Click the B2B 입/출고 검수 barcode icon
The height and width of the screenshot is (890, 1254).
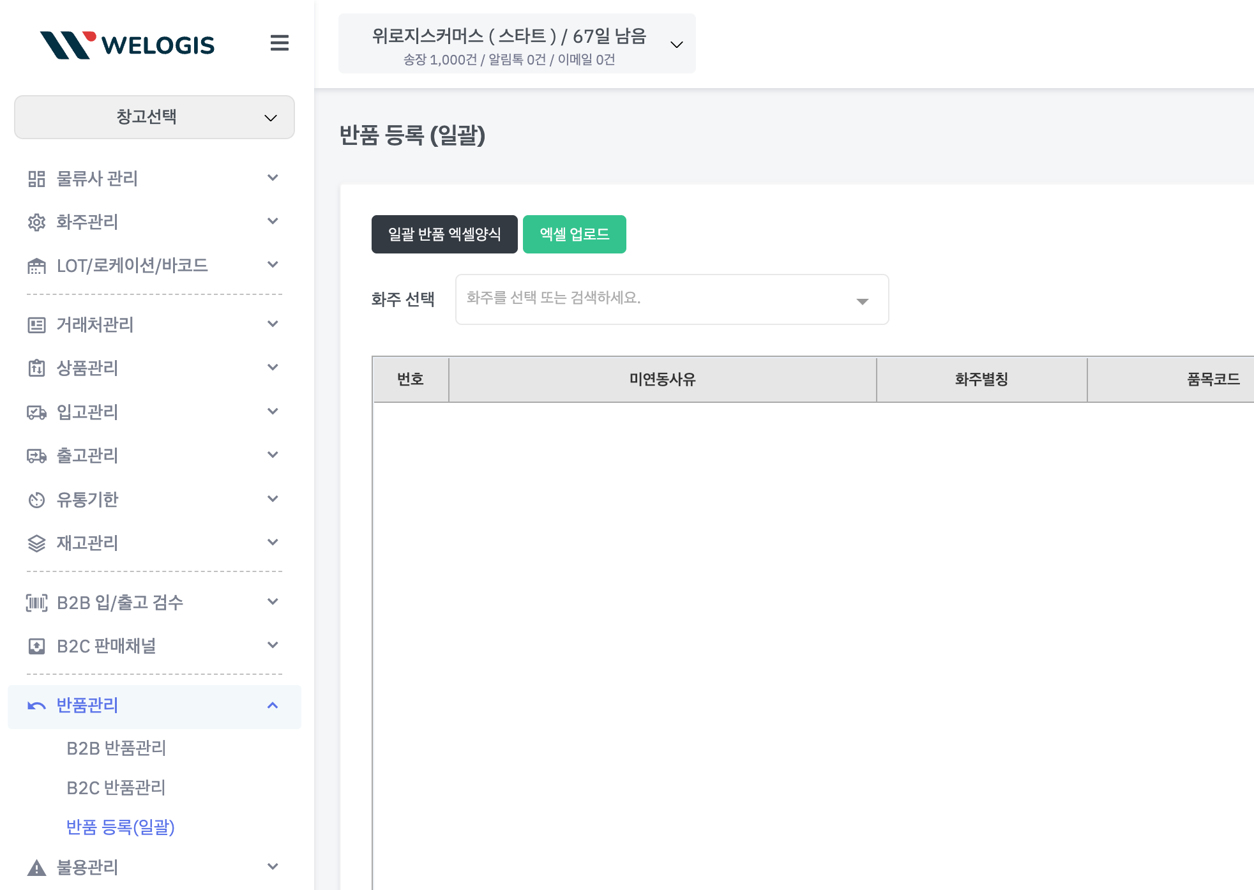(x=36, y=603)
